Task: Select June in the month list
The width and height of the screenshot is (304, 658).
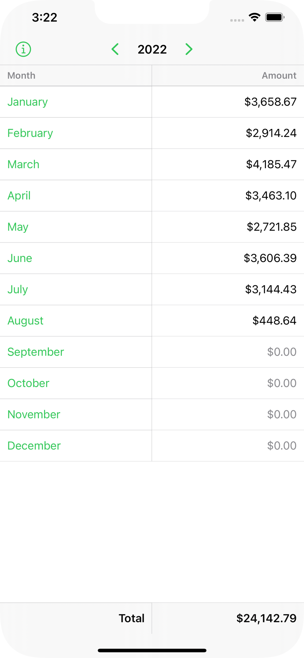Action: click(x=20, y=258)
